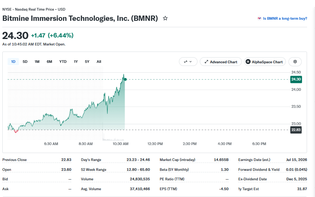Open chart type dropdown
This screenshot has height=197, width=315.
(x=188, y=62)
